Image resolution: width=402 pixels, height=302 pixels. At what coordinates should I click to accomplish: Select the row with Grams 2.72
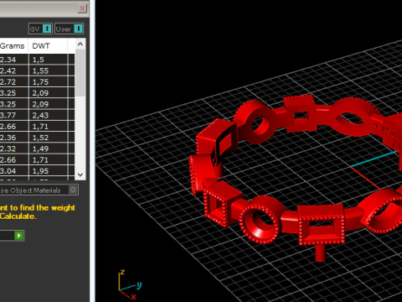pos(37,81)
